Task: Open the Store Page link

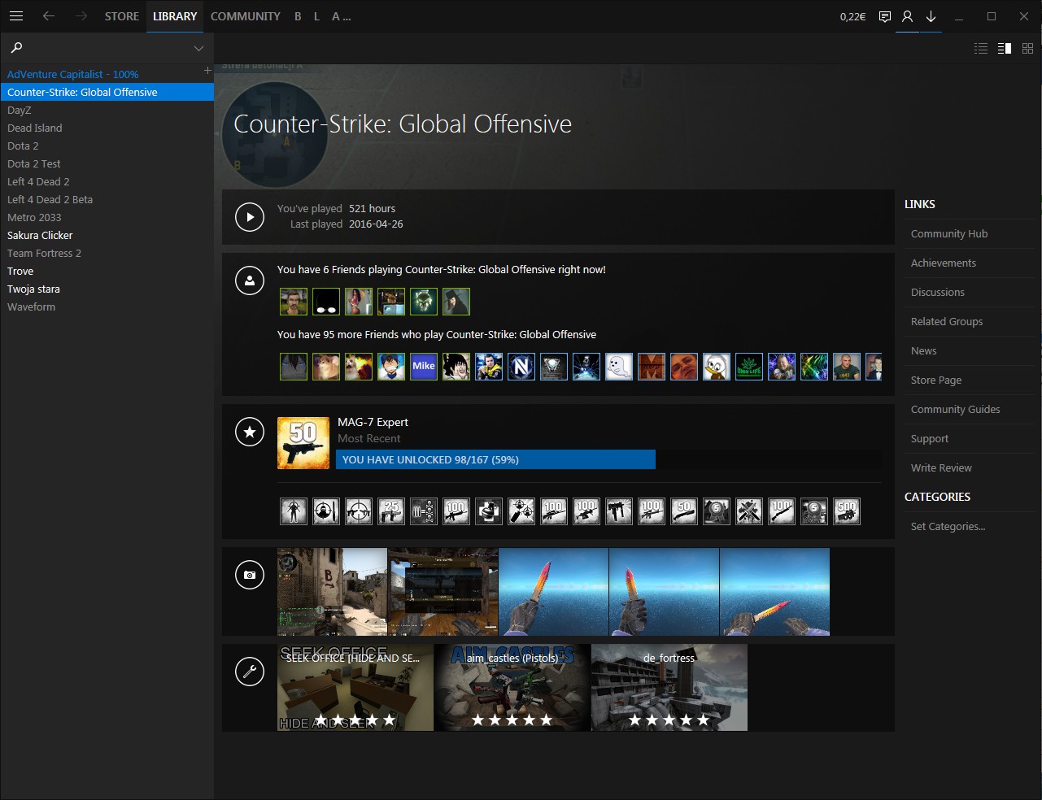Action: click(936, 380)
